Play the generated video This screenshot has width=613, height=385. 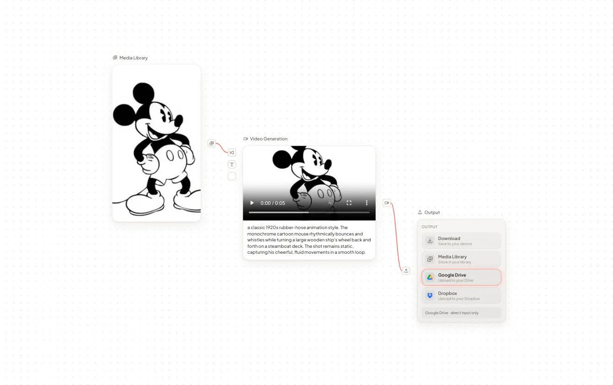click(x=252, y=203)
